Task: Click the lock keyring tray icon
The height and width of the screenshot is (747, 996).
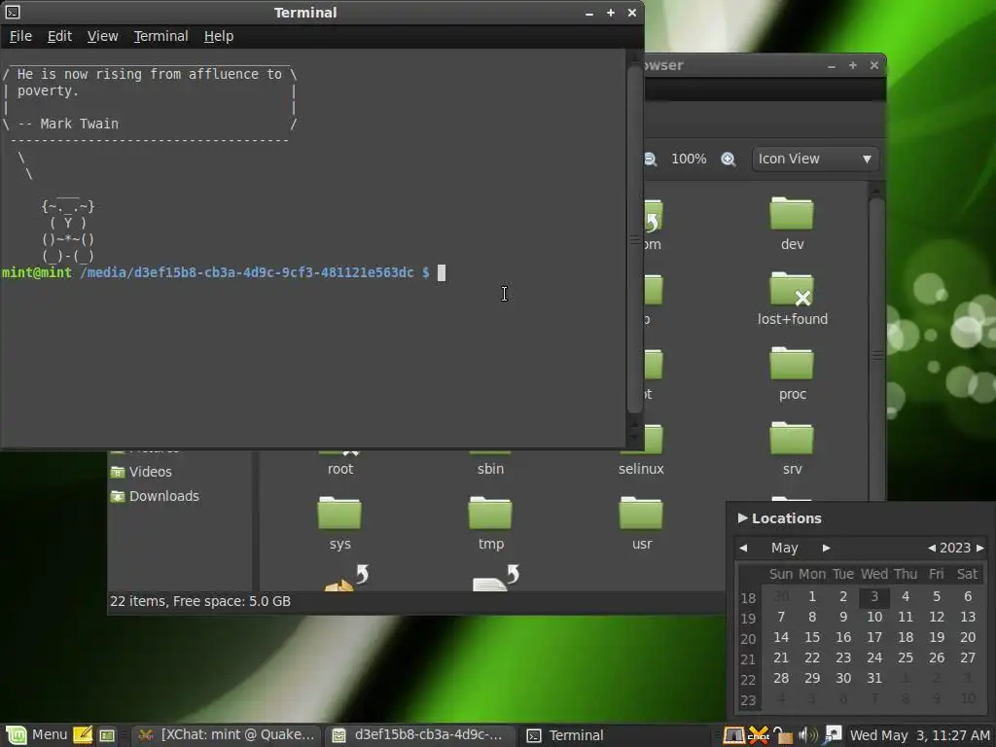Action: click(783, 735)
